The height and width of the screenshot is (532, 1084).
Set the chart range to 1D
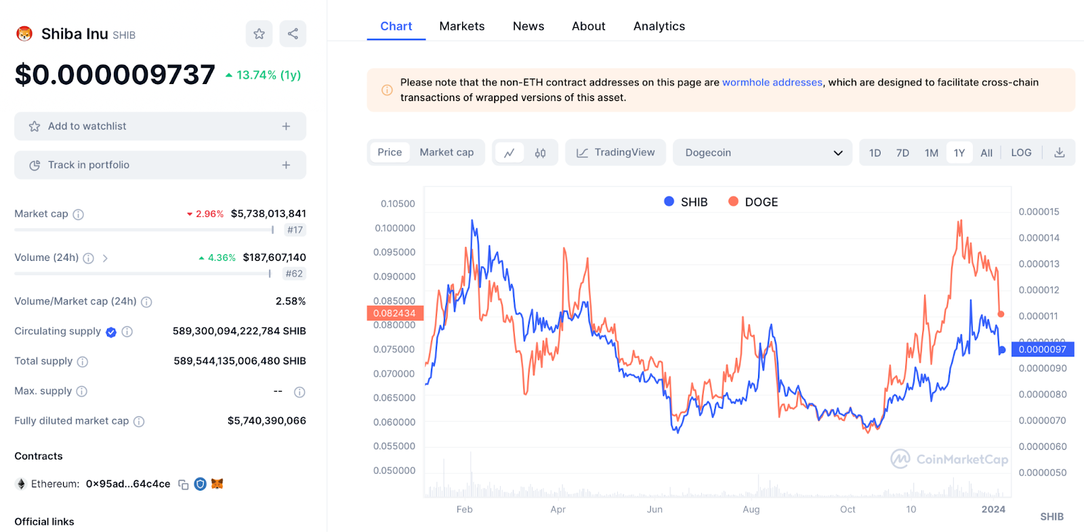click(x=875, y=153)
